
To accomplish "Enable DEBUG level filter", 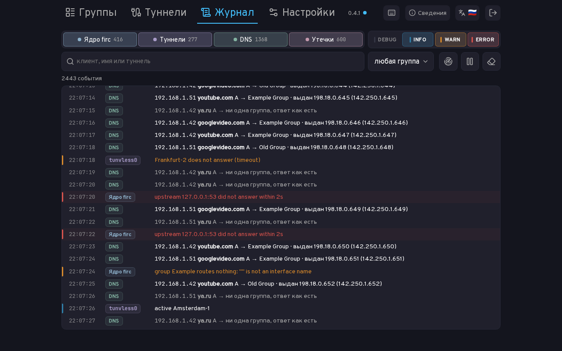I will click(x=385, y=39).
